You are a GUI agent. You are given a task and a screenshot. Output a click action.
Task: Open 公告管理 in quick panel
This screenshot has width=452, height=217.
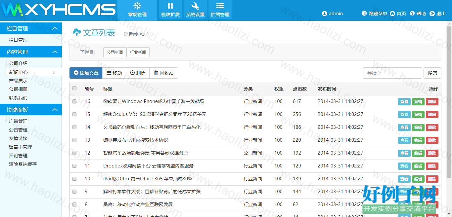tap(18, 130)
